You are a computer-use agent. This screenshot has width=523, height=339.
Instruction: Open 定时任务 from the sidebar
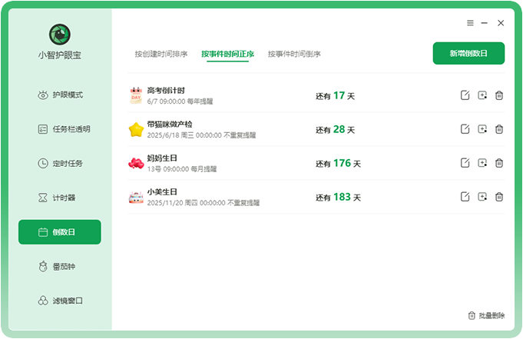60,163
